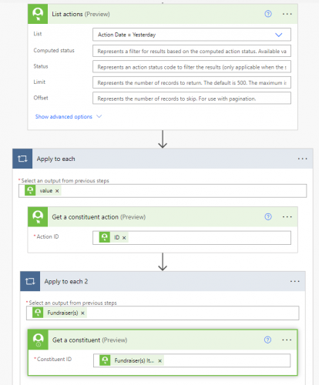The height and width of the screenshot is (385, 319).
Task: Click the Show advanced options link
Action: tap(63, 116)
